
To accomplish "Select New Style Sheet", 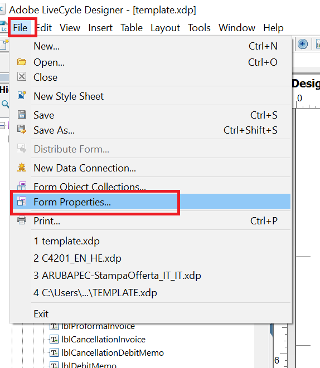I will (x=151, y=96).
